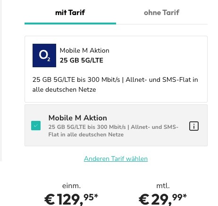Image resolution: width=218 pixels, height=206 pixels.
Task: Click the "einm." price label
Action: click(x=71, y=186)
